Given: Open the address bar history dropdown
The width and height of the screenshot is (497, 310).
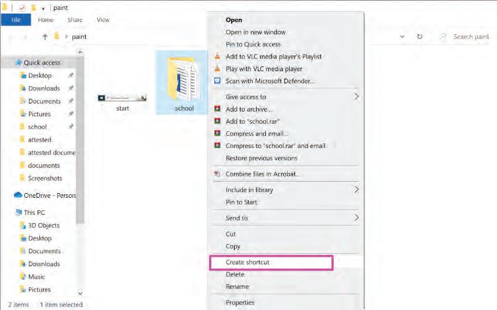Looking at the screenshot, I should pos(402,36).
